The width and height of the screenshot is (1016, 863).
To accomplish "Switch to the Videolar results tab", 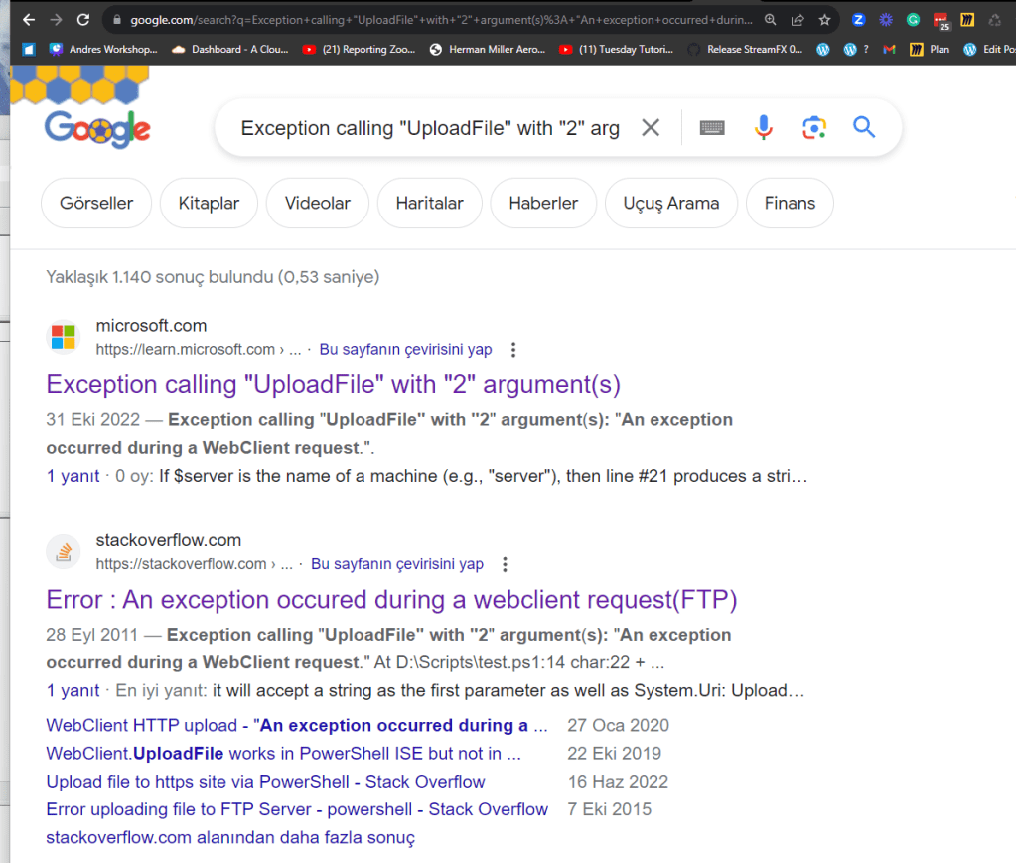I will tap(318, 203).
